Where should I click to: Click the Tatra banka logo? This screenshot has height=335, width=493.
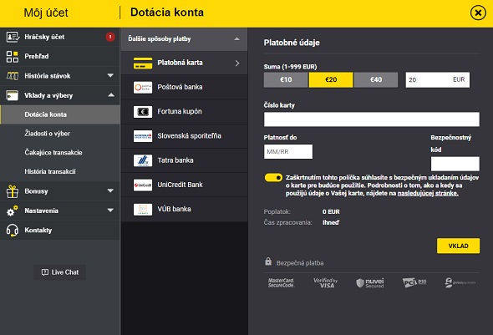tap(143, 160)
